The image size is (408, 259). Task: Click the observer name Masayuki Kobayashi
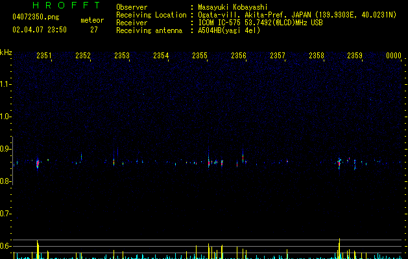[233, 7]
